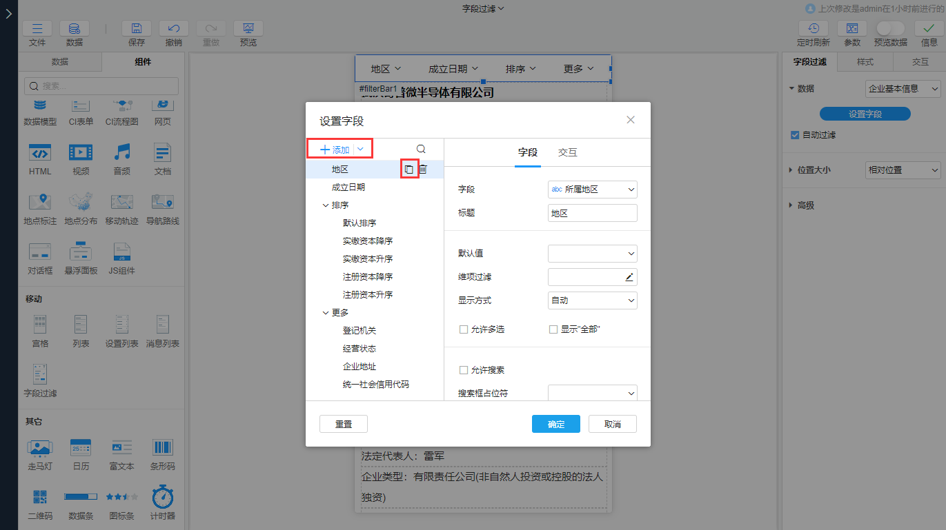
Task: Collapse the 排序 group in the field list
Action: click(x=326, y=205)
